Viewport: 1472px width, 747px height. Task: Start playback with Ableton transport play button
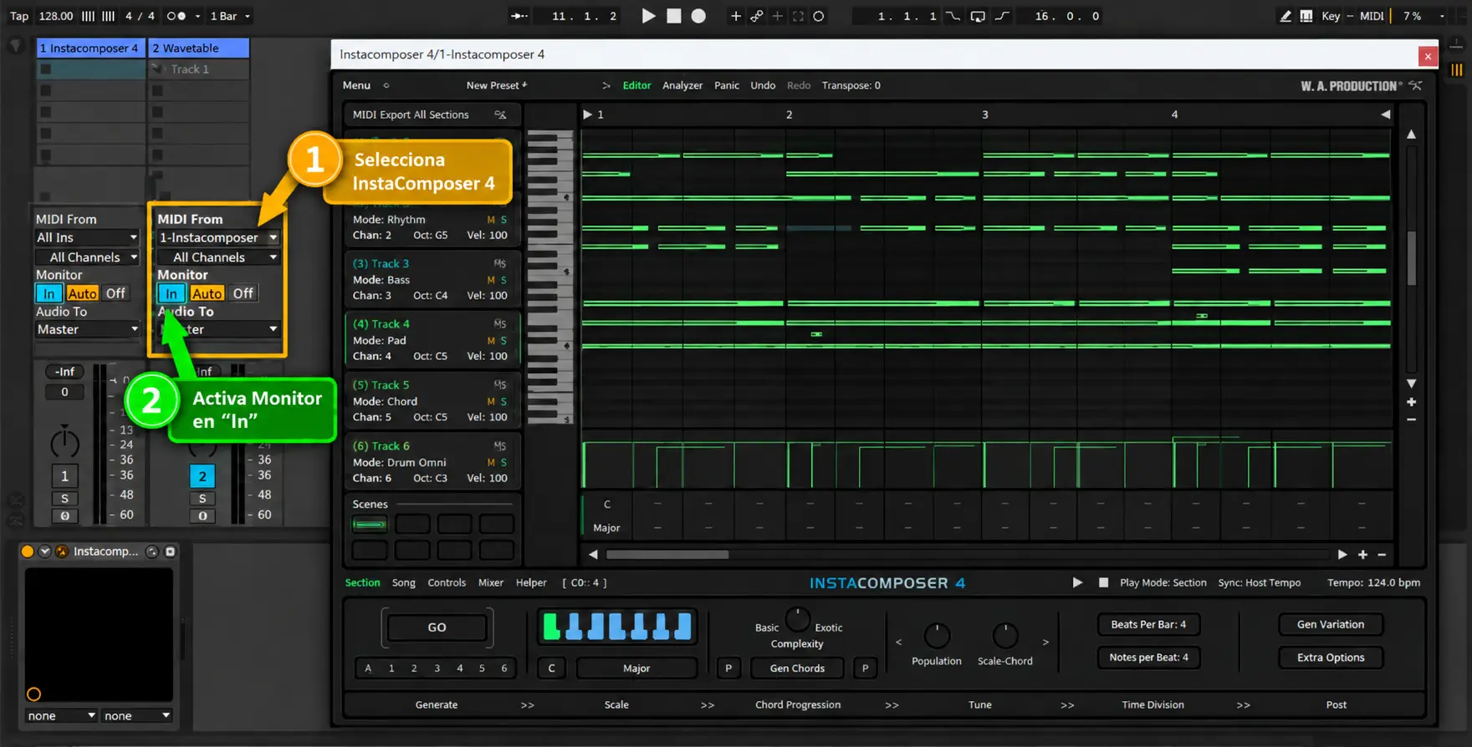[648, 16]
